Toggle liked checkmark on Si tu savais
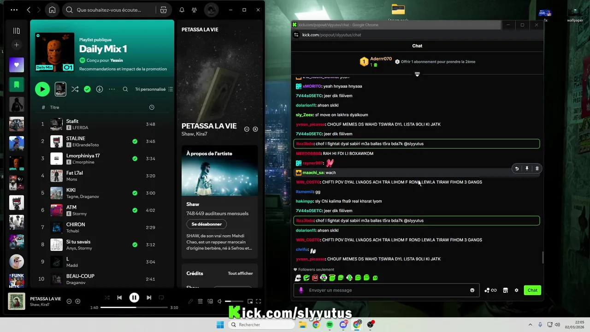The image size is (590, 332). coord(135,244)
